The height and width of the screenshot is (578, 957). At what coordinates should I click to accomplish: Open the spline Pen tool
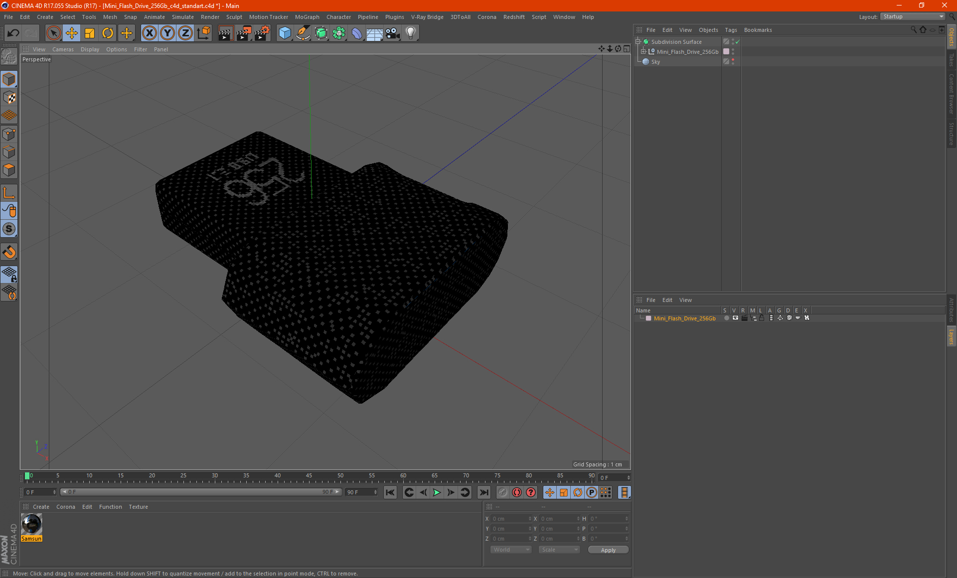[x=303, y=33]
